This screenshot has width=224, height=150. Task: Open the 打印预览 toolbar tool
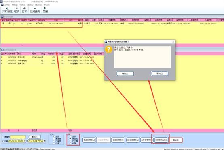(x=7, y=10)
